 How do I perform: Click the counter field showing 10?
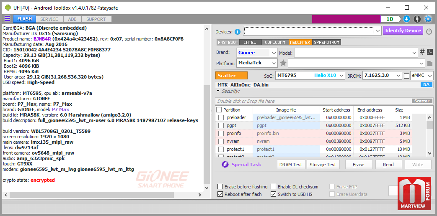pyautogui.click(x=390, y=19)
